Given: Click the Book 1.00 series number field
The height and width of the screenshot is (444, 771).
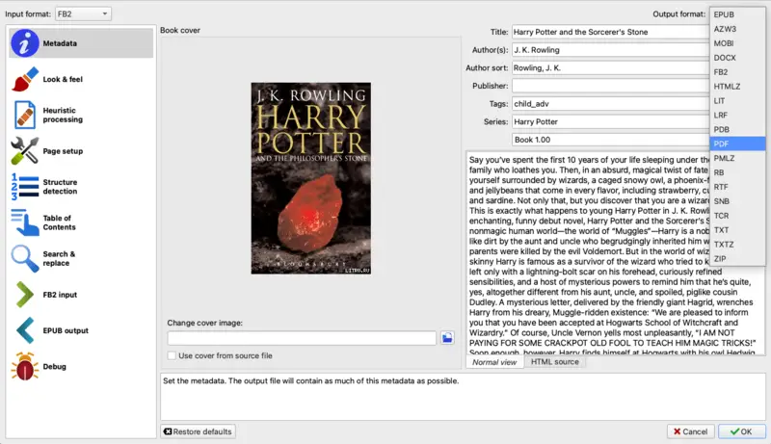Looking at the screenshot, I should point(611,140).
